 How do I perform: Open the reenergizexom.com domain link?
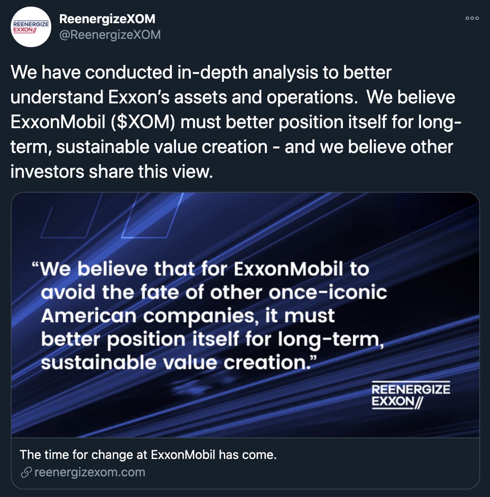pyautogui.click(x=90, y=472)
